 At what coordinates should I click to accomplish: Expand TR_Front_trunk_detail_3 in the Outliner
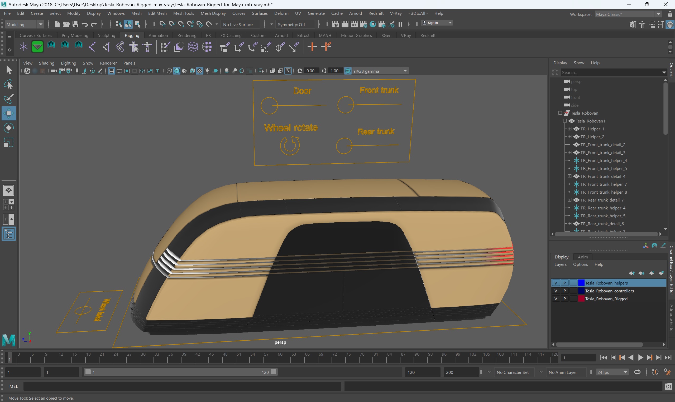tap(570, 153)
